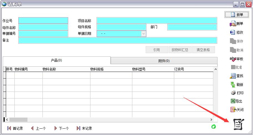Go to 首记录 first record
253x135 pixels.
point(15,128)
